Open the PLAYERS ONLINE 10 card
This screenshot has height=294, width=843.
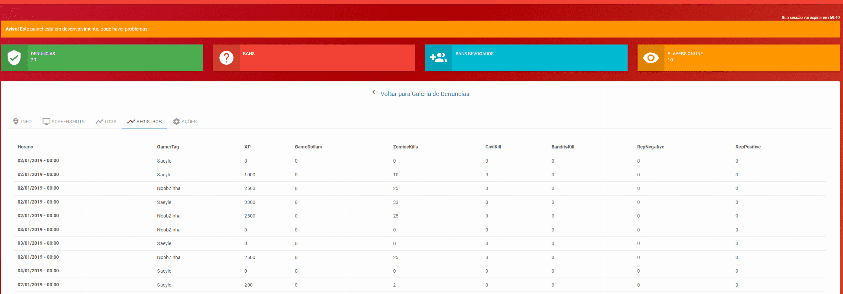coord(738,58)
